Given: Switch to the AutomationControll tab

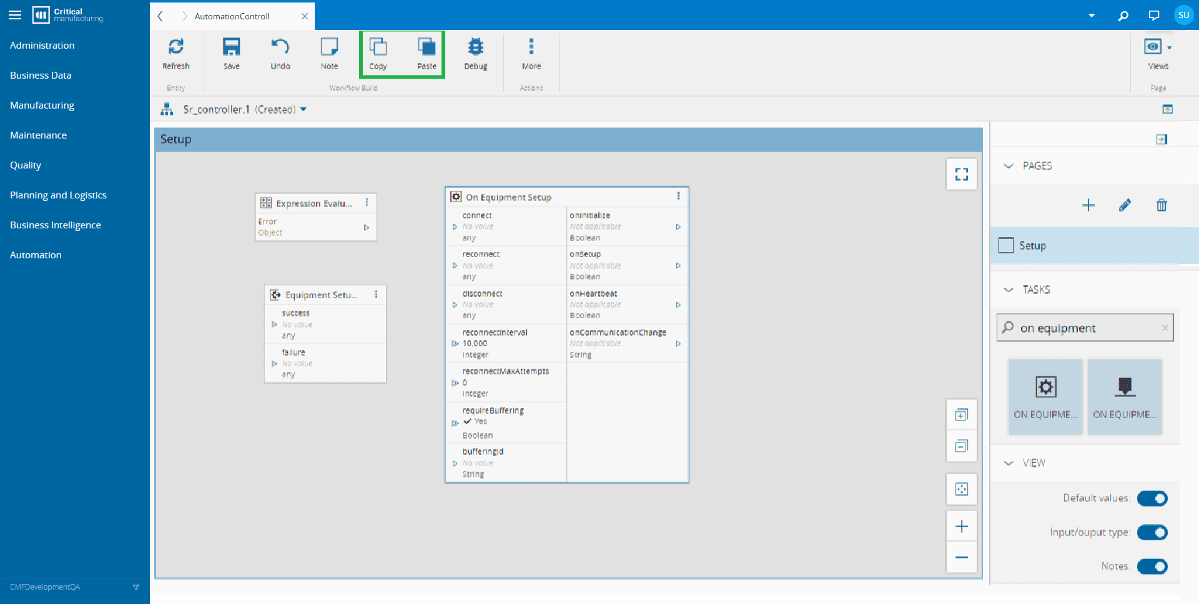Looking at the screenshot, I should pyautogui.click(x=231, y=16).
